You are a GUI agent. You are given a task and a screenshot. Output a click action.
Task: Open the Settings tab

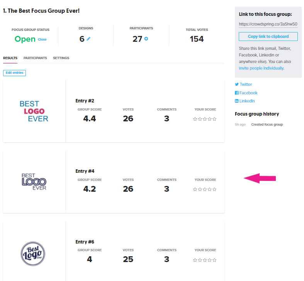(61, 58)
